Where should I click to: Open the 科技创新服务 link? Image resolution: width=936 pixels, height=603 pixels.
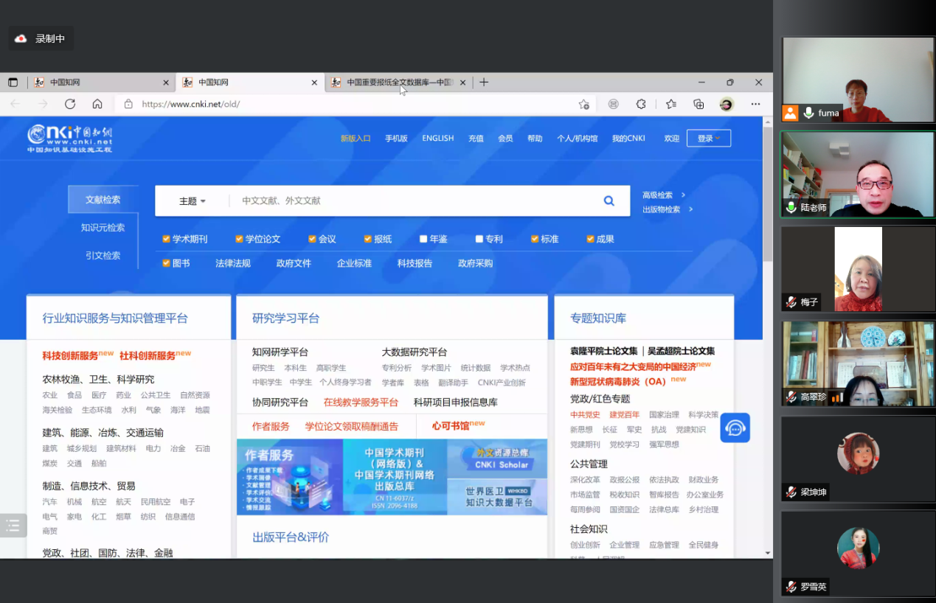click(70, 356)
